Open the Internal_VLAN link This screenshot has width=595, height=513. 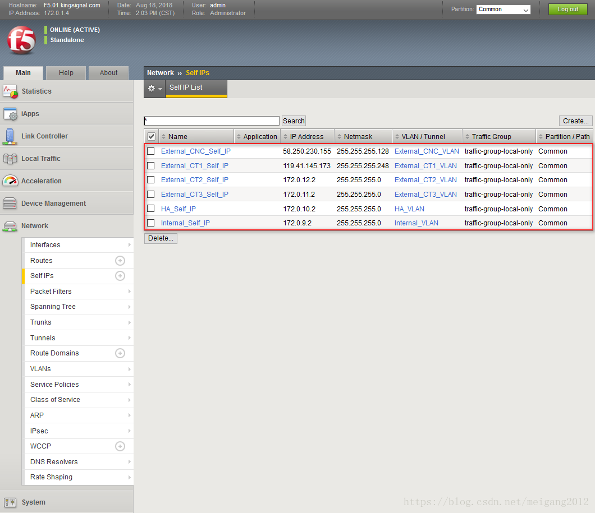pos(417,223)
